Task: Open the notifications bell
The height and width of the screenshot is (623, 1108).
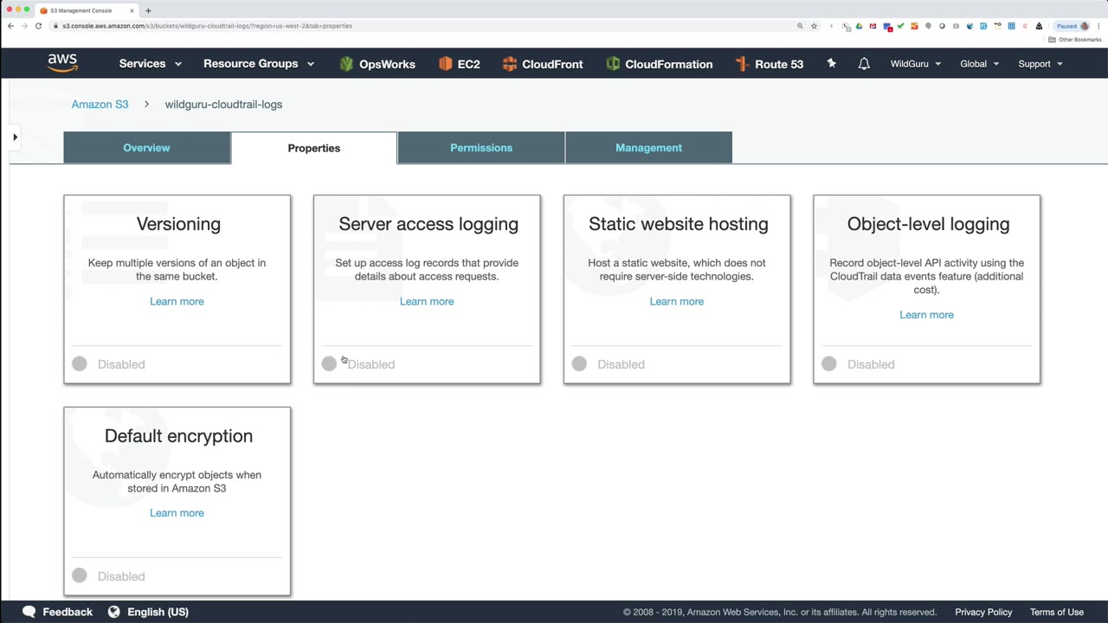Action: 864,64
